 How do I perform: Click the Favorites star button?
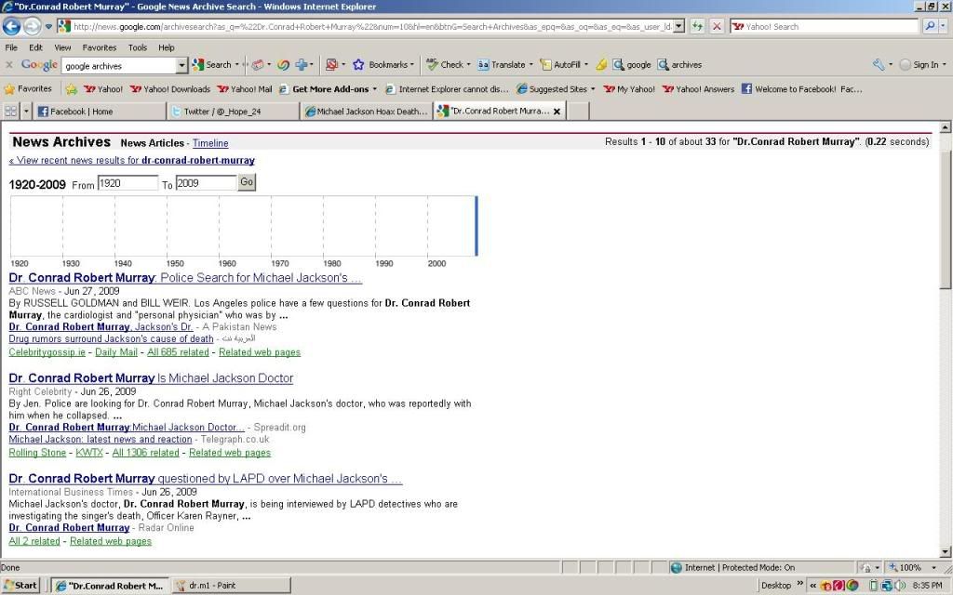[x=28, y=88]
